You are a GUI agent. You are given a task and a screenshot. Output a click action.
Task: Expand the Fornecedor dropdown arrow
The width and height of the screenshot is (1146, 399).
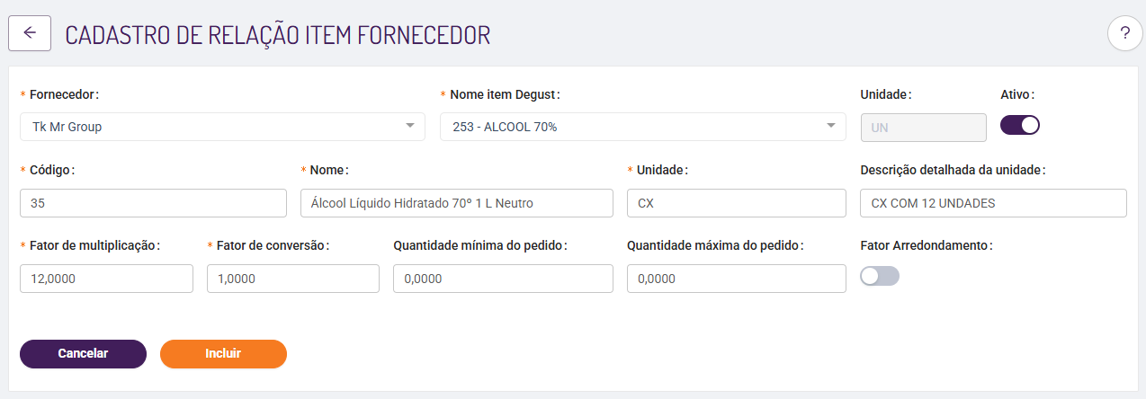(x=410, y=127)
